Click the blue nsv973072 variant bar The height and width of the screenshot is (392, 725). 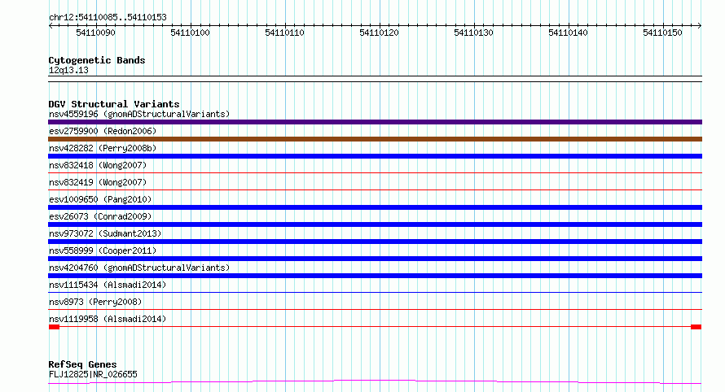coord(375,242)
